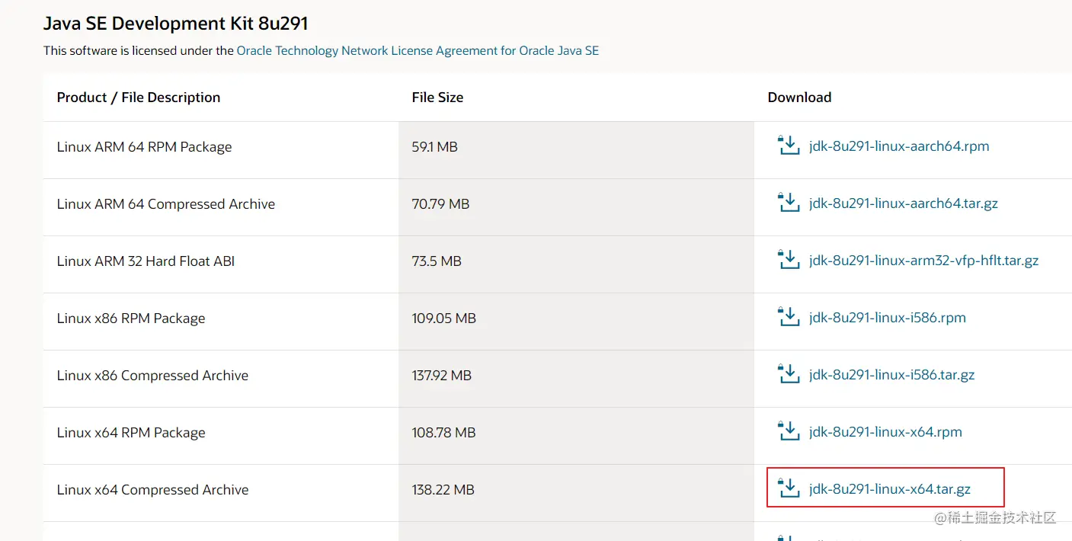Viewport: 1072px width, 541px height.
Task: Download jdk-8u291-linux-aarch64.rpm link
Action: 899,146
